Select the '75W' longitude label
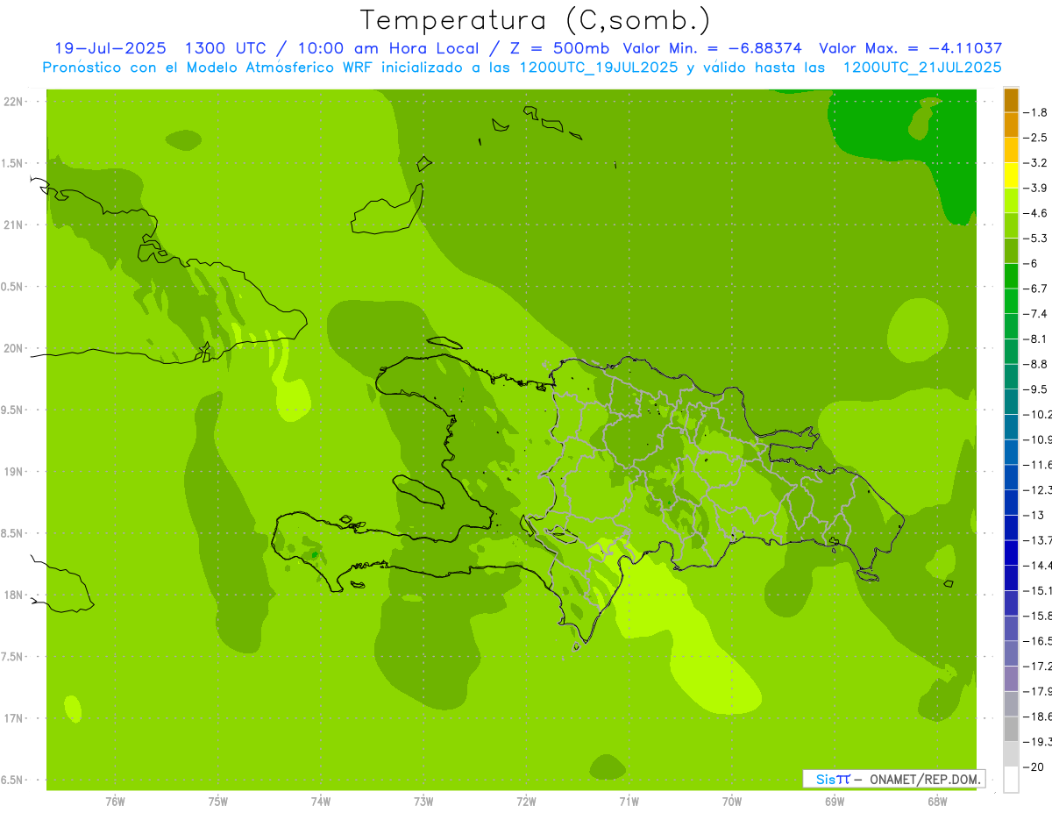This screenshot has height=813, width=1052. point(217,801)
